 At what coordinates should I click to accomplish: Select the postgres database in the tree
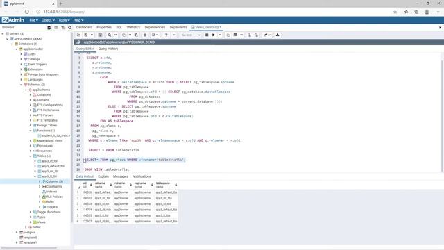29,233
